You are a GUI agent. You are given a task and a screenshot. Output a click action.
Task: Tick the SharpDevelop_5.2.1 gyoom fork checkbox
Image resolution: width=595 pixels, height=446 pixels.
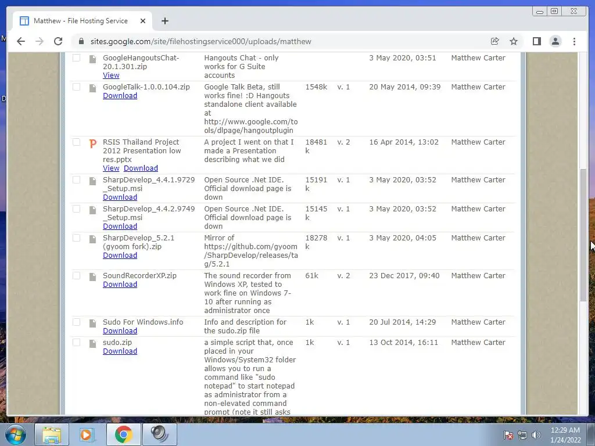pyautogui.click(x=76, y=238)
